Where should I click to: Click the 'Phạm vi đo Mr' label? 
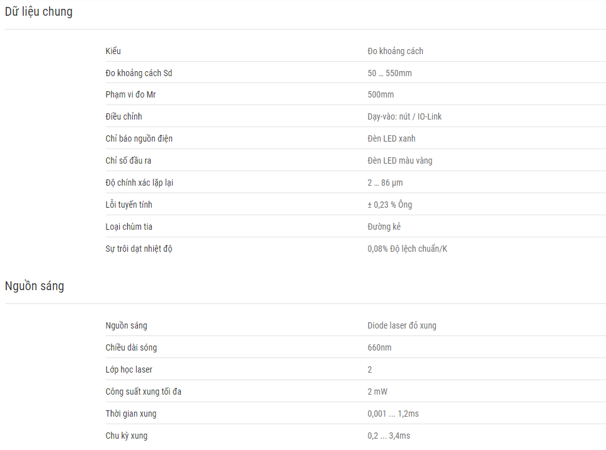pos(130,94)
